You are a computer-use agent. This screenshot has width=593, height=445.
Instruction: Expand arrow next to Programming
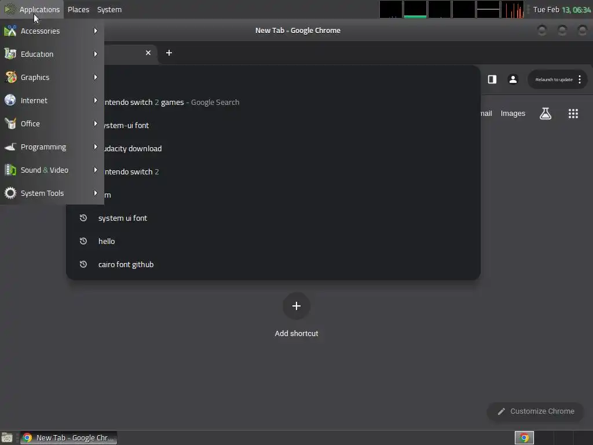96,147
